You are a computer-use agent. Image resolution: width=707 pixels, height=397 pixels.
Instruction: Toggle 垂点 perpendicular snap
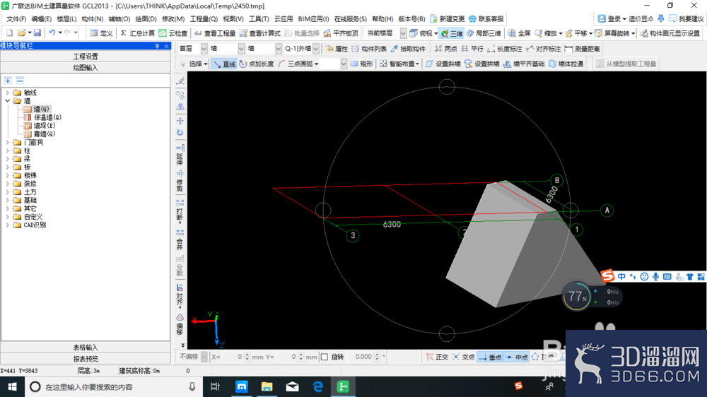click(490, 357)
